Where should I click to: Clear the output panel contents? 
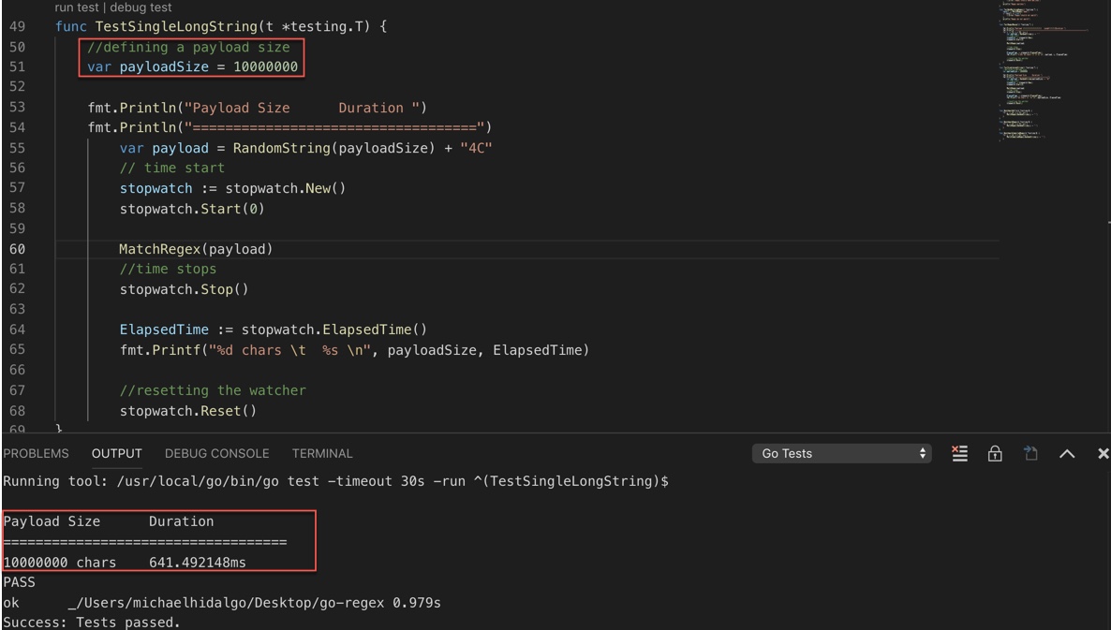point(958,453)
